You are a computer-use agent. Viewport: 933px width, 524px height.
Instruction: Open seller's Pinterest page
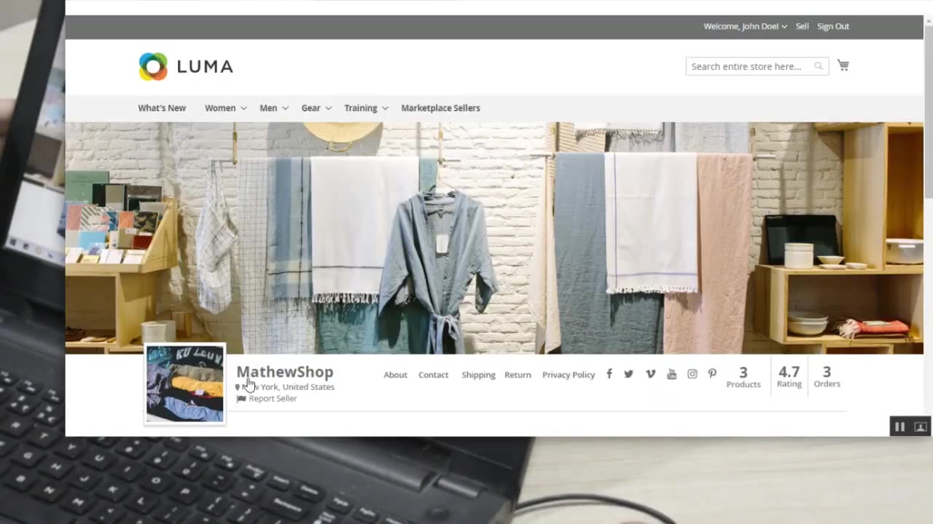[x=712, y=374]
